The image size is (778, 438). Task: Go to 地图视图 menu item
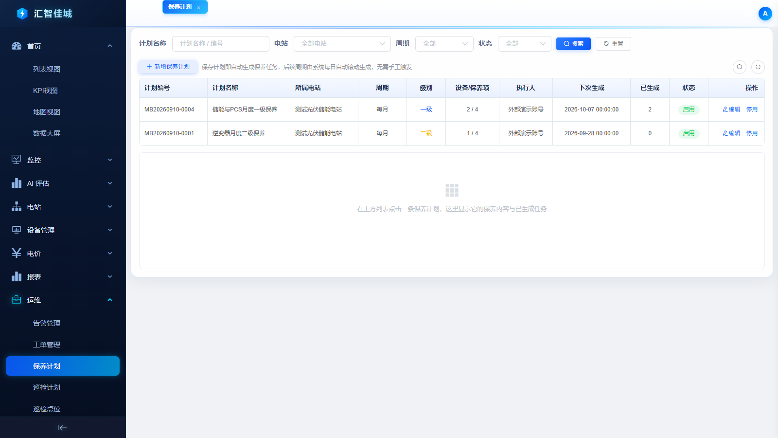coord(47,112)
